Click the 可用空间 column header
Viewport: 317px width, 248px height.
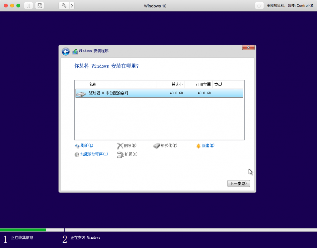pos(199,84)
